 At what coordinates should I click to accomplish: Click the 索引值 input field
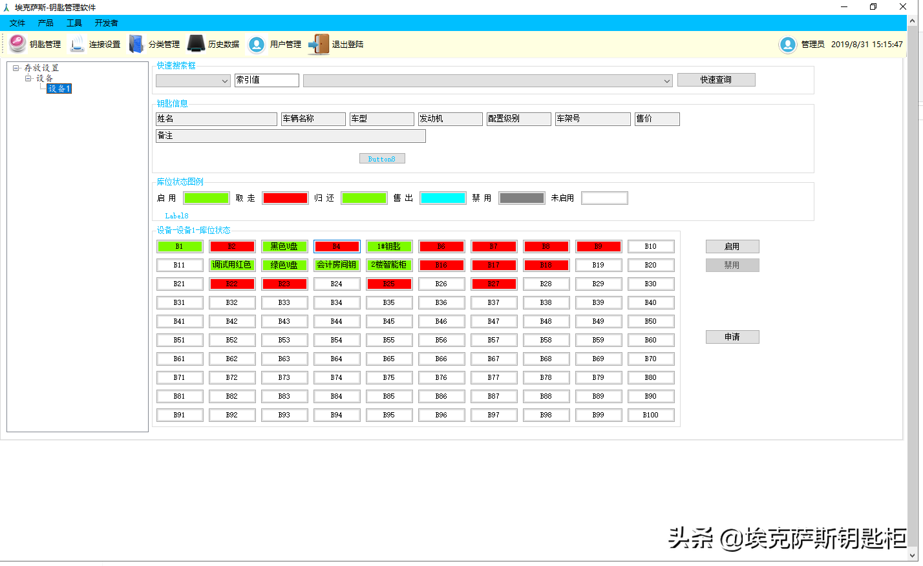click(x=267, y=80)
